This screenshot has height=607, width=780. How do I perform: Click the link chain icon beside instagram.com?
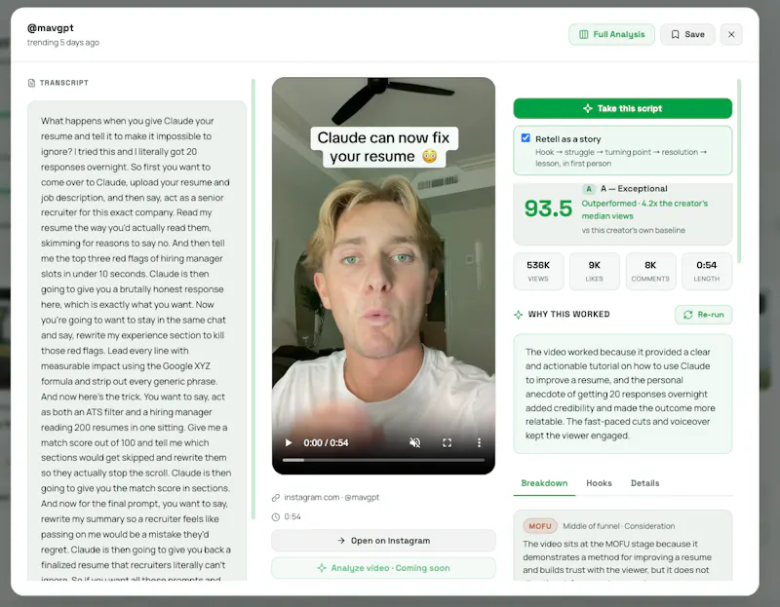pos(276,497)
